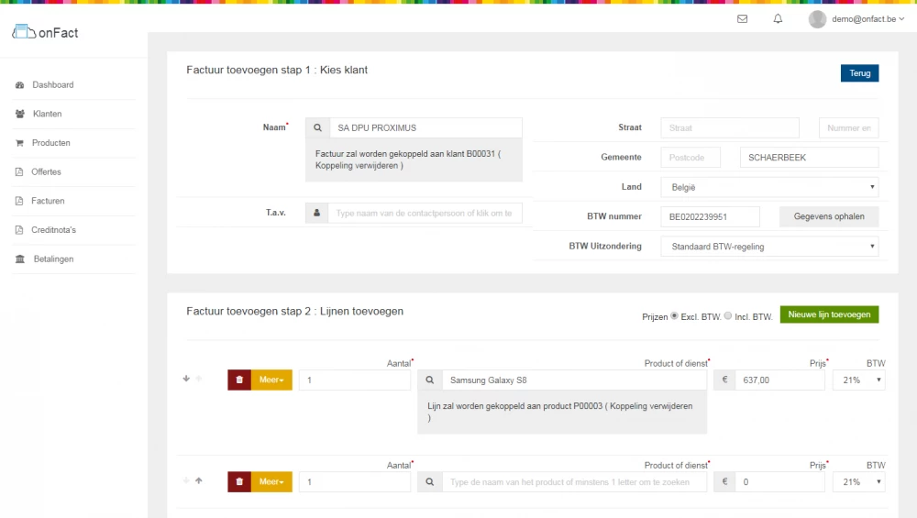Image resolution: width=917 pixels, height=518 pixels.
Task: Click the notification bell icon
Action: [x=778, y=18]
